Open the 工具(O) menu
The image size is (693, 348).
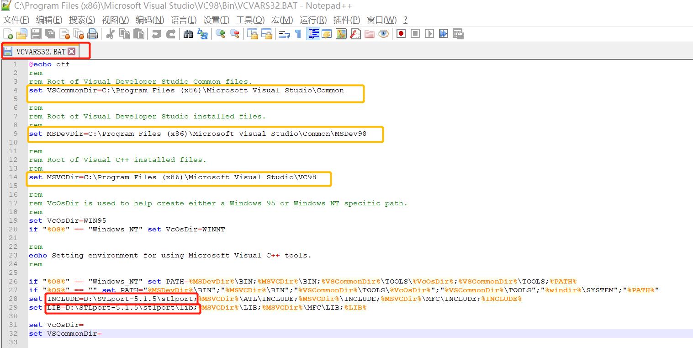pyautogui.click(x=250, y=20)
